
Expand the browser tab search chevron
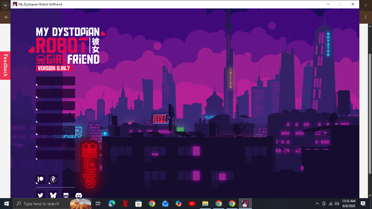click(x=5, y=5)
